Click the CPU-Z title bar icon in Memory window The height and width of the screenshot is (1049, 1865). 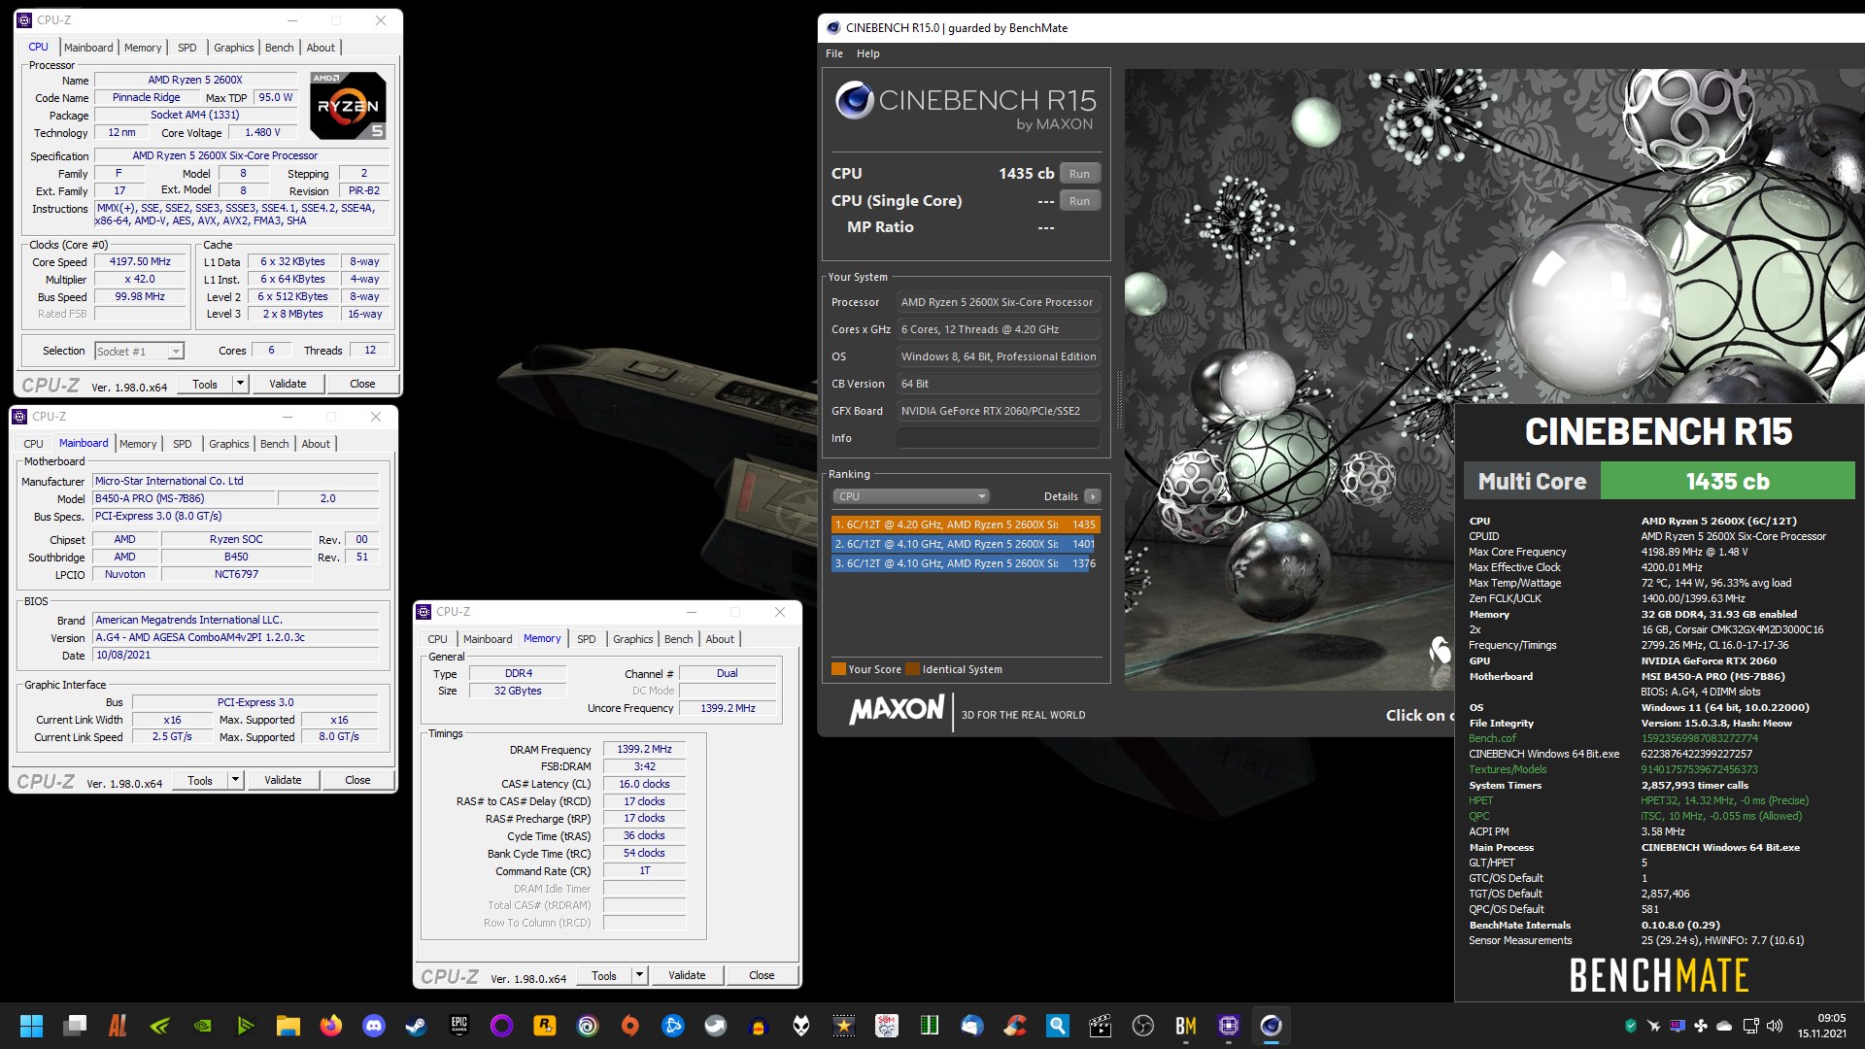pyautogui.click(x=424, y=612)
